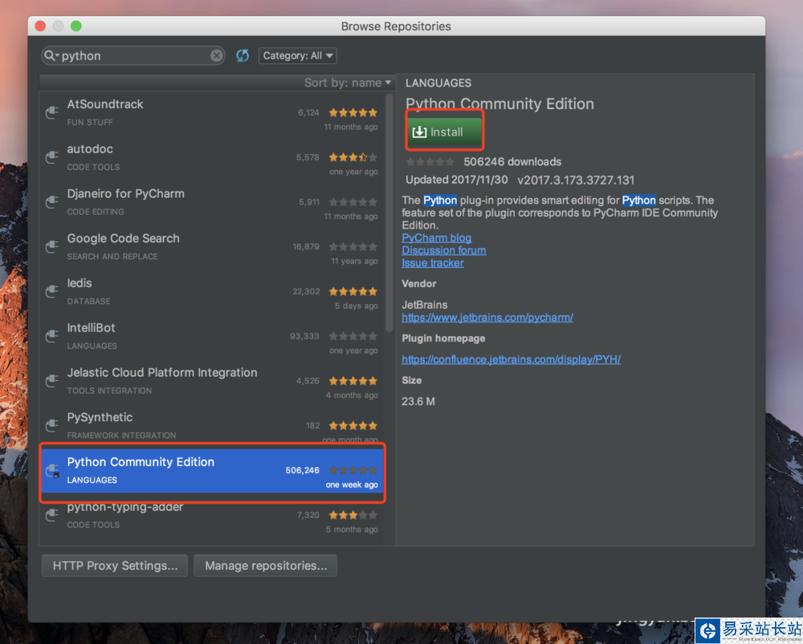This screenshot has height=644, width=803.
Task: Click the python-typing-adder three-star rating
Action: [x=353, y=515]
